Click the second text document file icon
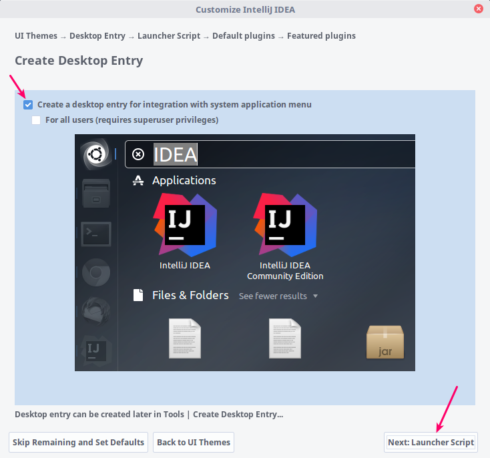 click(x=285, y=338)
